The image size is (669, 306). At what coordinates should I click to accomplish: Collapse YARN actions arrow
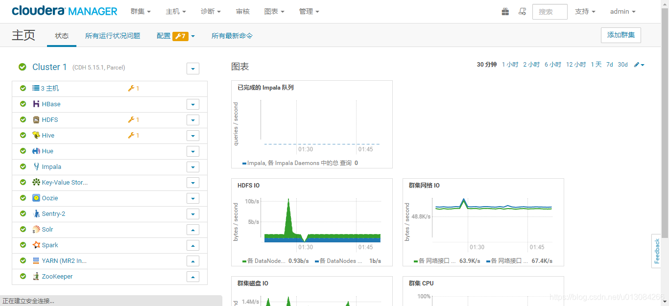click(193, 261)
